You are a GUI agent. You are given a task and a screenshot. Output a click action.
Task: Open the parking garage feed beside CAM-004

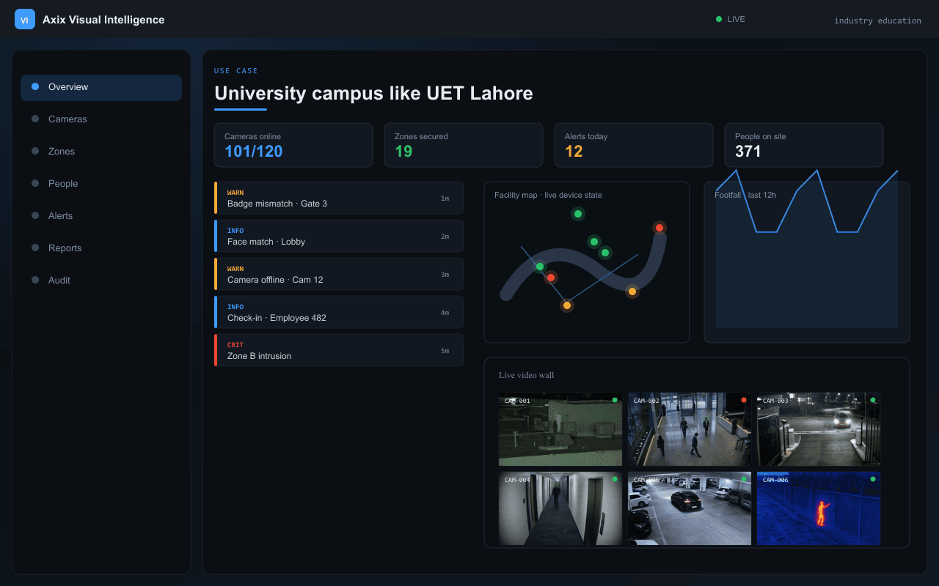[690, 508]
